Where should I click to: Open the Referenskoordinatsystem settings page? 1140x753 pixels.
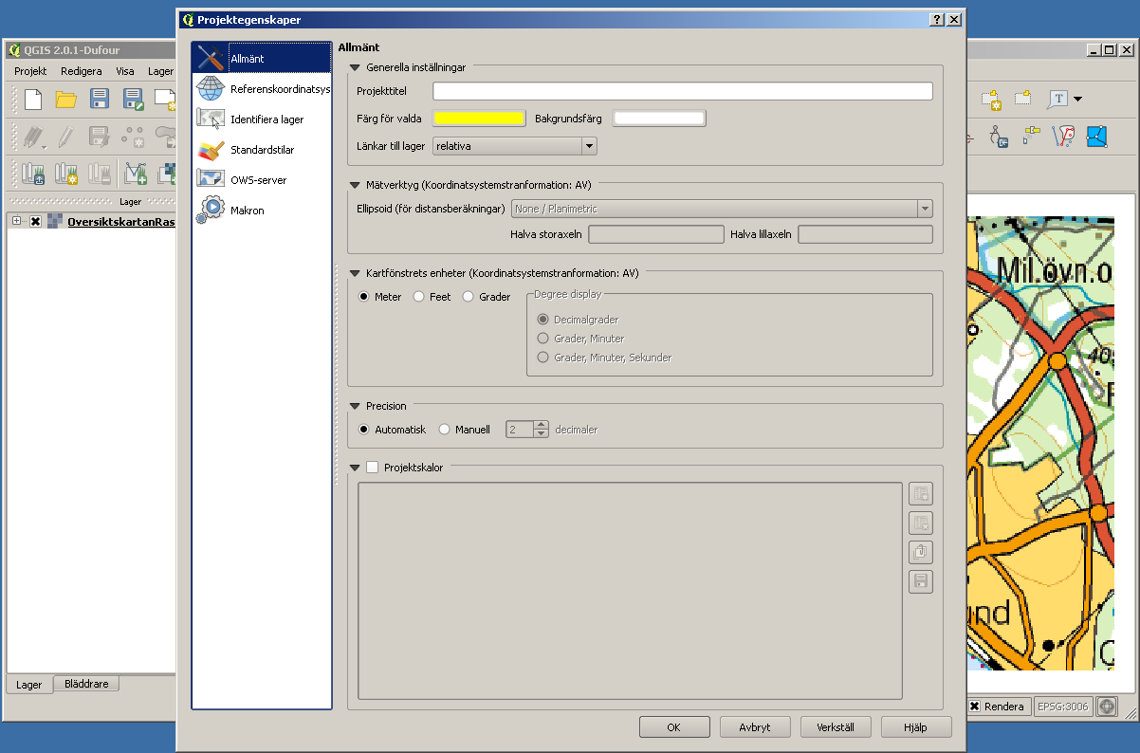[x=262, y=89]
